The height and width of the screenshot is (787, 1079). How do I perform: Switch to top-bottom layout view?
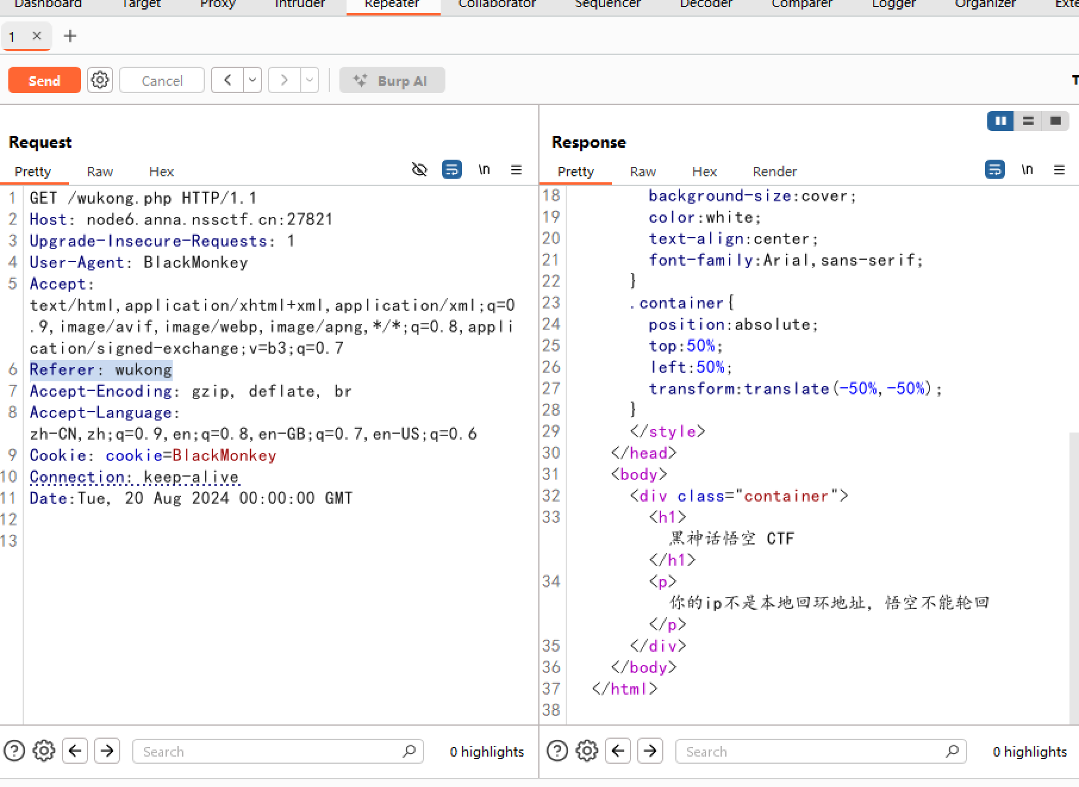coord(1028,121)
